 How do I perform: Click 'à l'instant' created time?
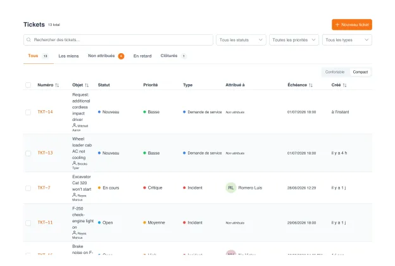341,112
